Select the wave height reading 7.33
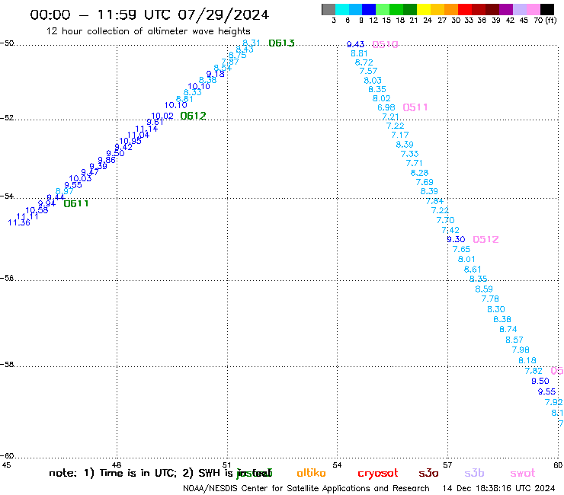 [410, 155]
